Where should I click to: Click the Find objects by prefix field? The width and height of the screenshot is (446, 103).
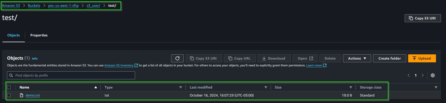pyautogui.click(x=71, y=75)
